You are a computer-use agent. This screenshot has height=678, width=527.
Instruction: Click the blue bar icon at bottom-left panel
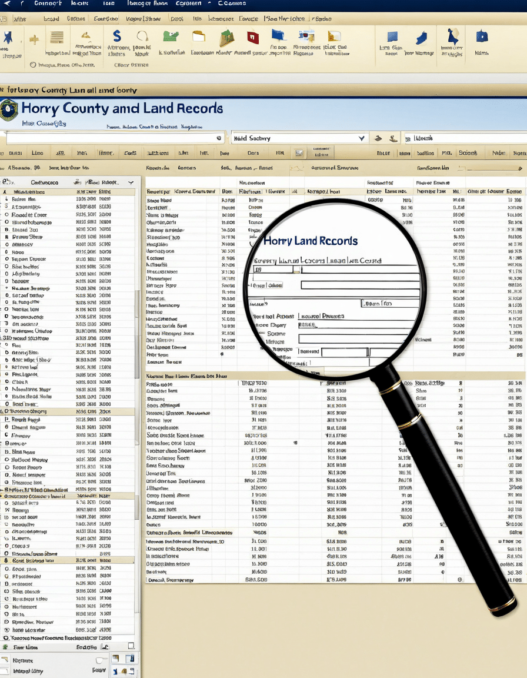(x=132, y=659)
